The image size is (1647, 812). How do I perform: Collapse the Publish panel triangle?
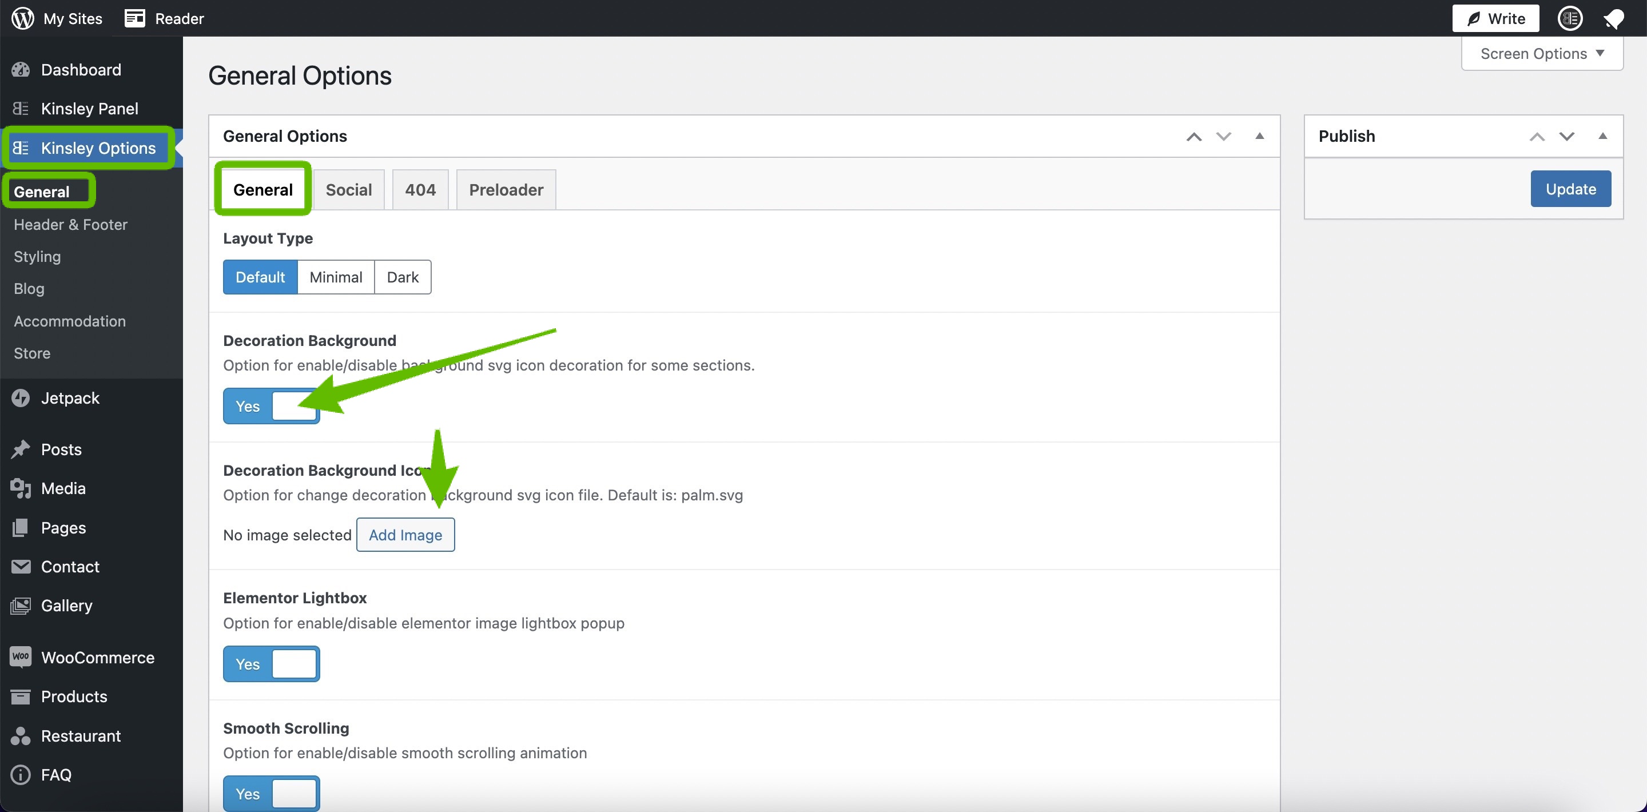[1602, 136]
